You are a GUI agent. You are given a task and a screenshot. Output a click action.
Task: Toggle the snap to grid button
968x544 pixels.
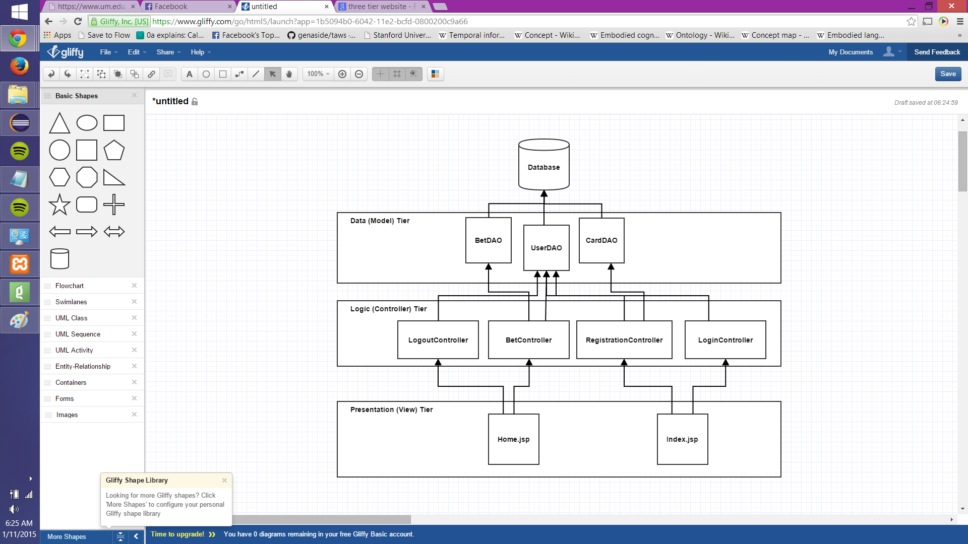(414, 74)
